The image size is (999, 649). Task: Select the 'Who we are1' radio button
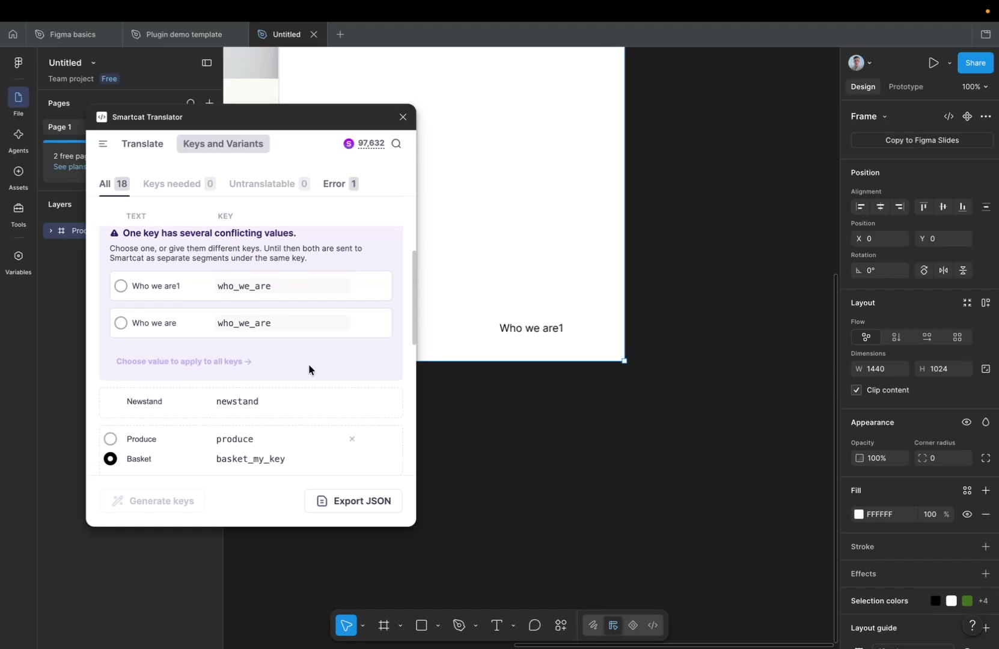121,286
